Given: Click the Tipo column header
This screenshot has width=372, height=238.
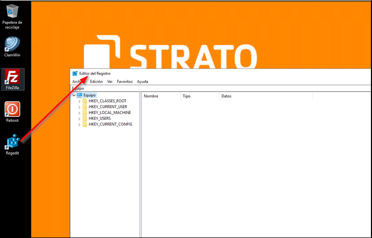Looking at the screenshot, I should click(x=200, y=96).
